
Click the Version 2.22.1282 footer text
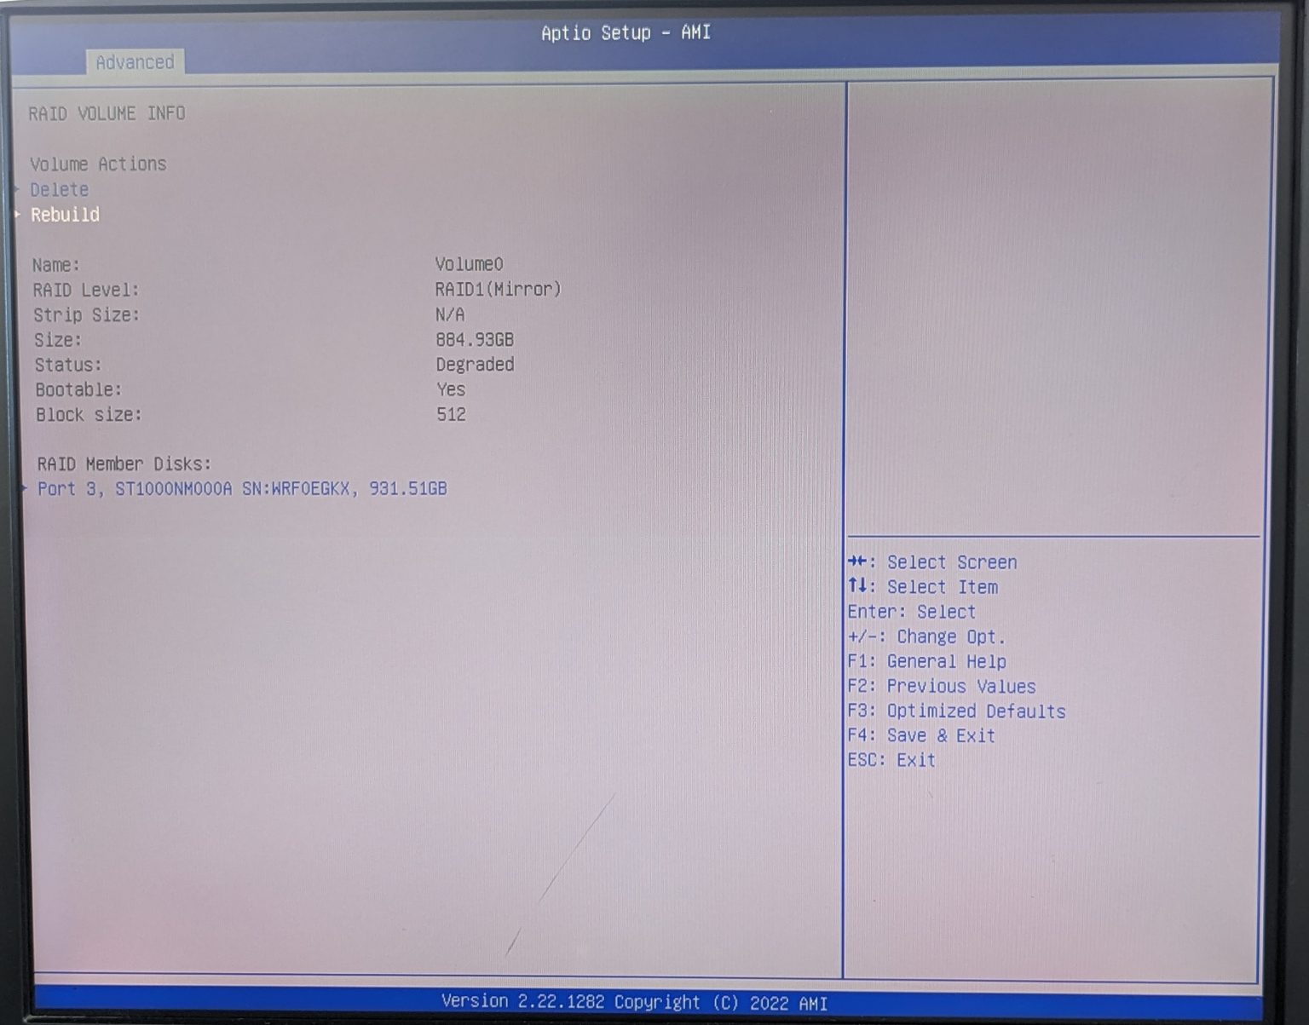pyautogui.click(x=632, y=1001)
